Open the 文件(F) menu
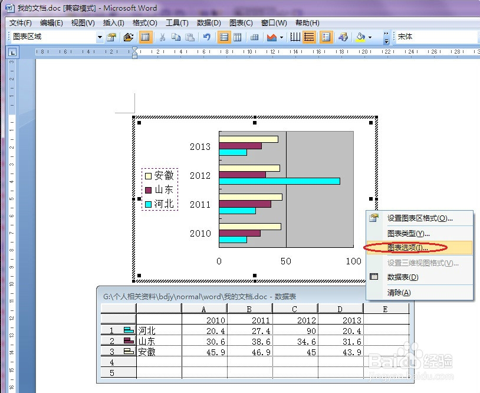Screen dimensions: 480x393 pos(20,23)
